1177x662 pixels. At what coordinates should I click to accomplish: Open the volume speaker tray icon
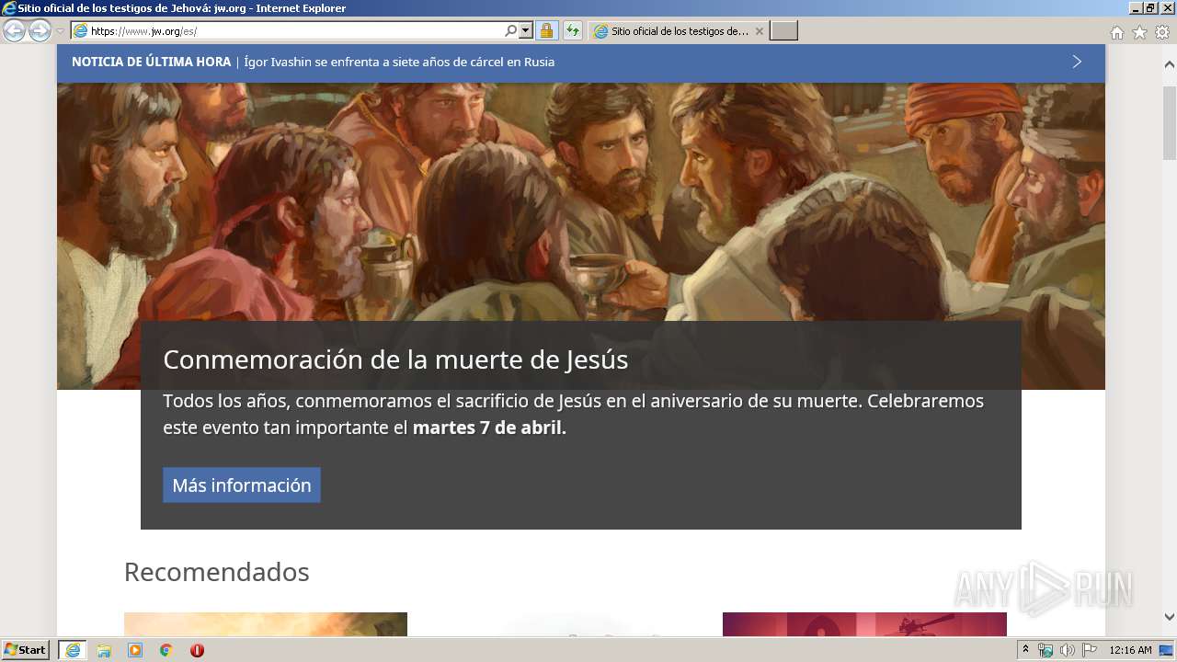[1068, 650]
